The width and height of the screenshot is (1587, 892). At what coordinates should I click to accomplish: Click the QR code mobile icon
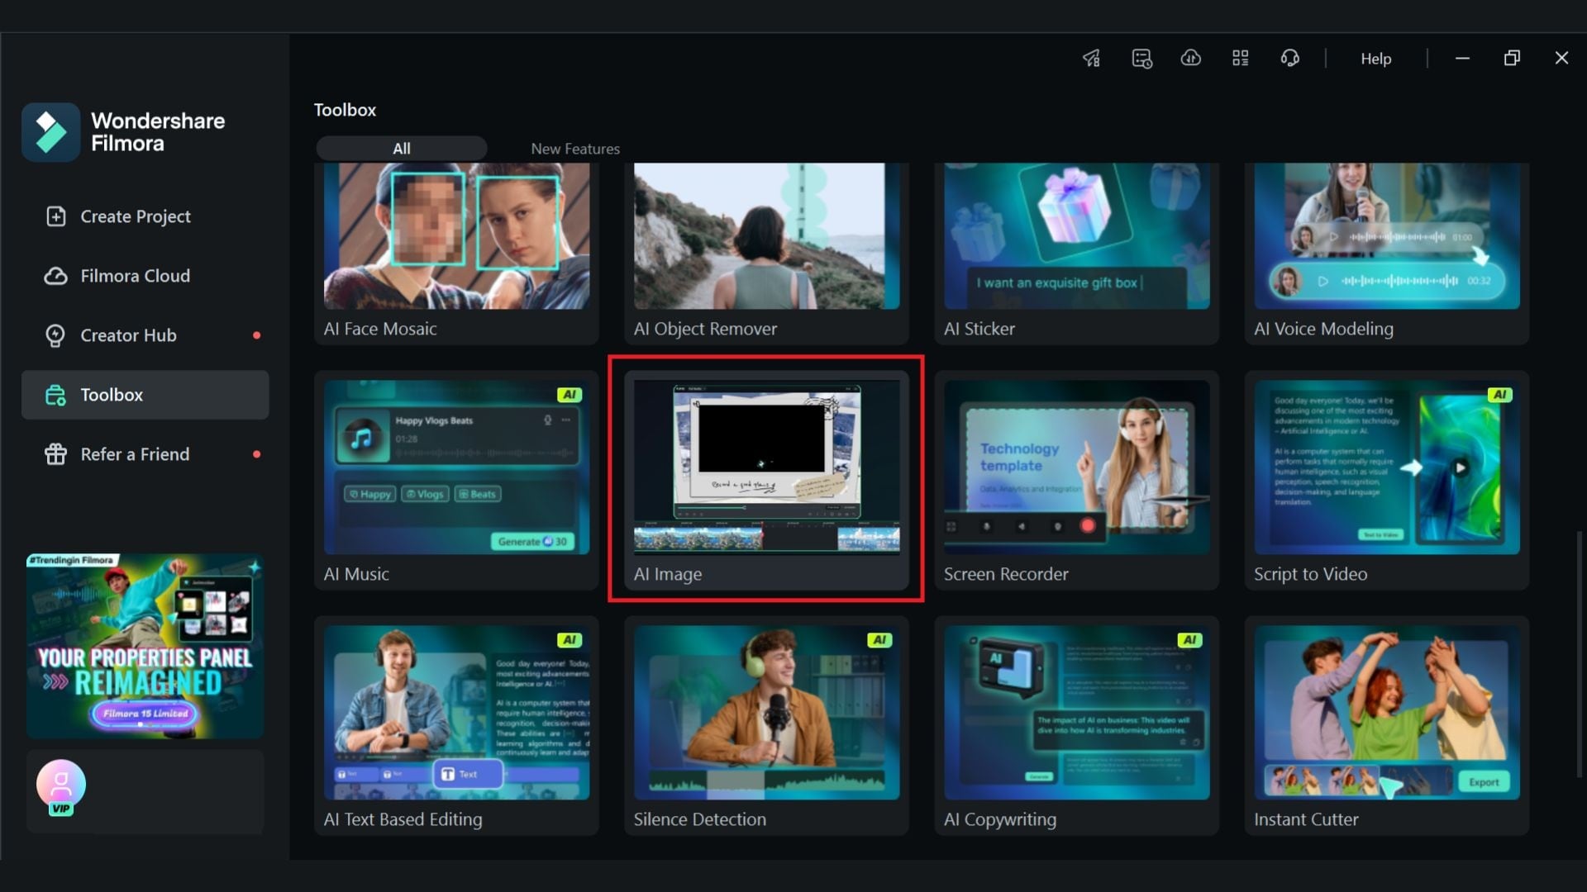point(1240,58)
